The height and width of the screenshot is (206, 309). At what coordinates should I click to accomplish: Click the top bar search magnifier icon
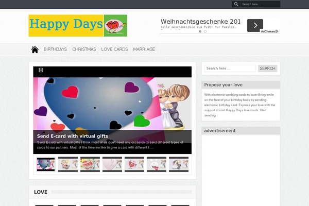[x=236, y=4]
